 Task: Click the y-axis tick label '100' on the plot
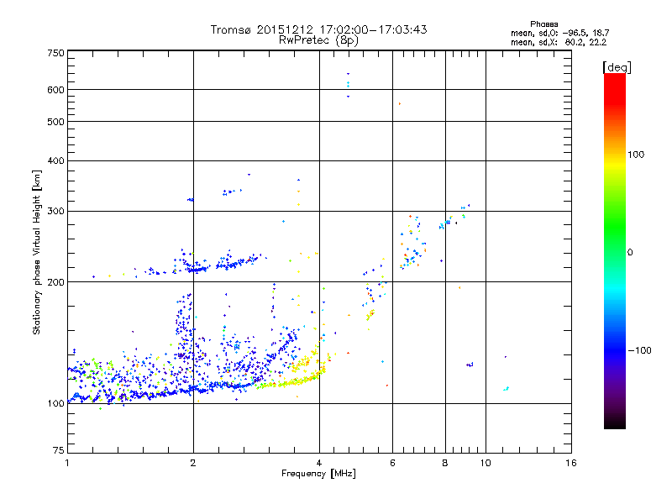pos(55,403)
